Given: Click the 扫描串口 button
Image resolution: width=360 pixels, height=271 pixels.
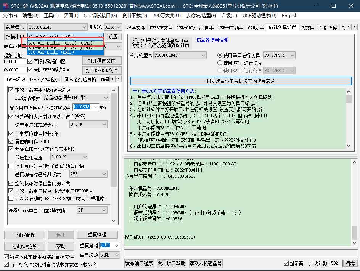Looking at the screenshot, I should coord(15,37).
